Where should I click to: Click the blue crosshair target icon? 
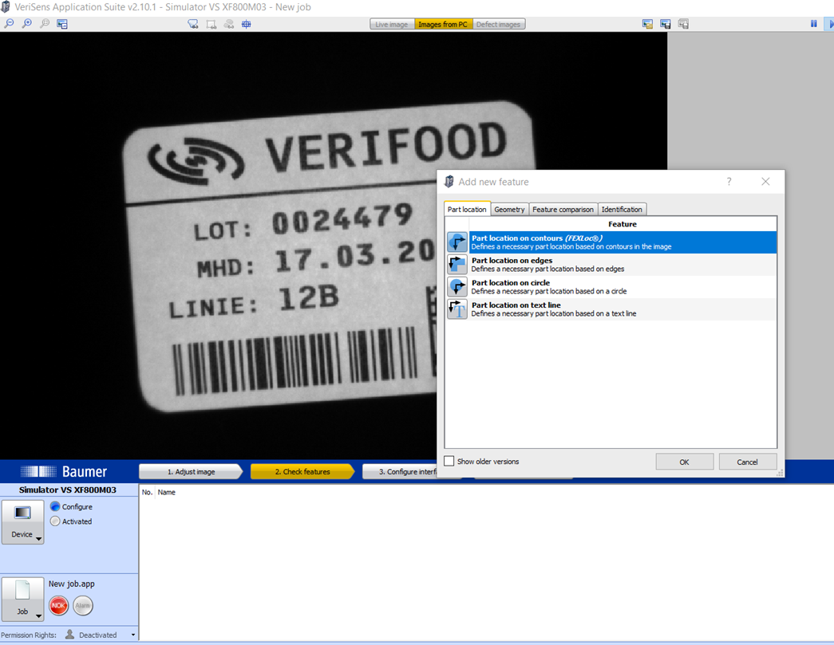(247, 24)
